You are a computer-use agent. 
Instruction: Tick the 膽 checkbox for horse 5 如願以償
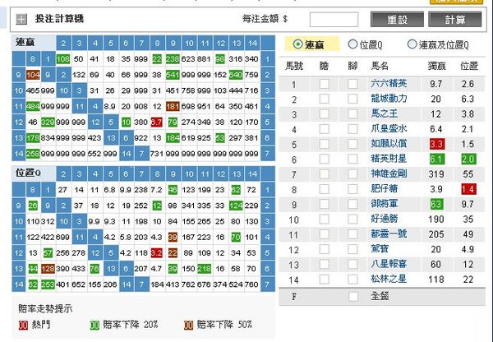click(325, 144)
